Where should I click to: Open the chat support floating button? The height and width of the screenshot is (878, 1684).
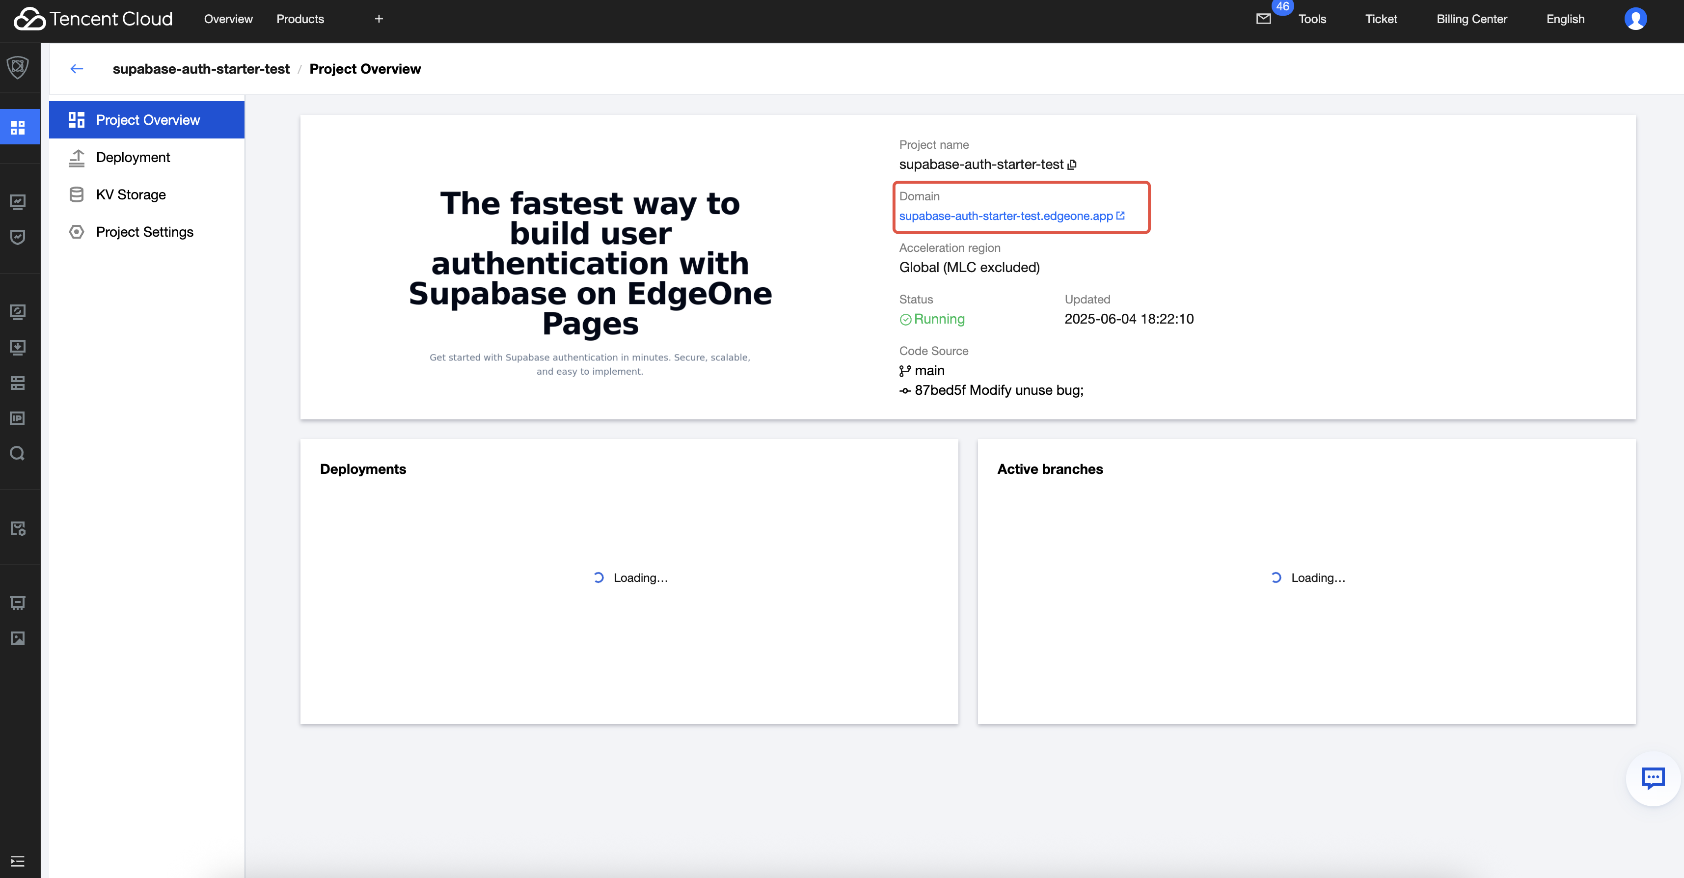pyautogui.click(x=1653, y=778)
